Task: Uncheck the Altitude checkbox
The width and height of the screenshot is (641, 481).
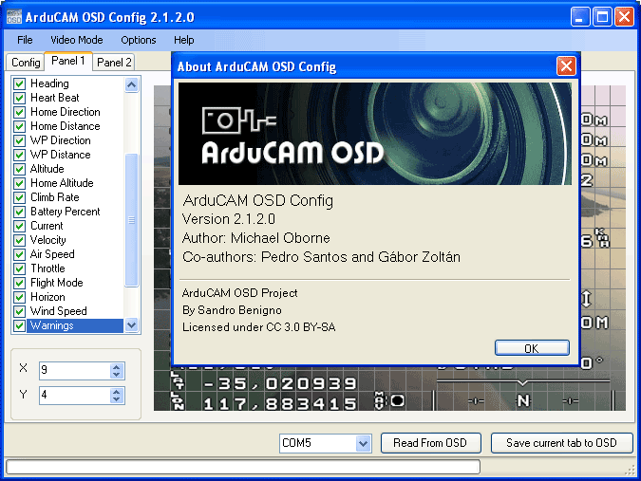Action: click(x=19, y=169)
